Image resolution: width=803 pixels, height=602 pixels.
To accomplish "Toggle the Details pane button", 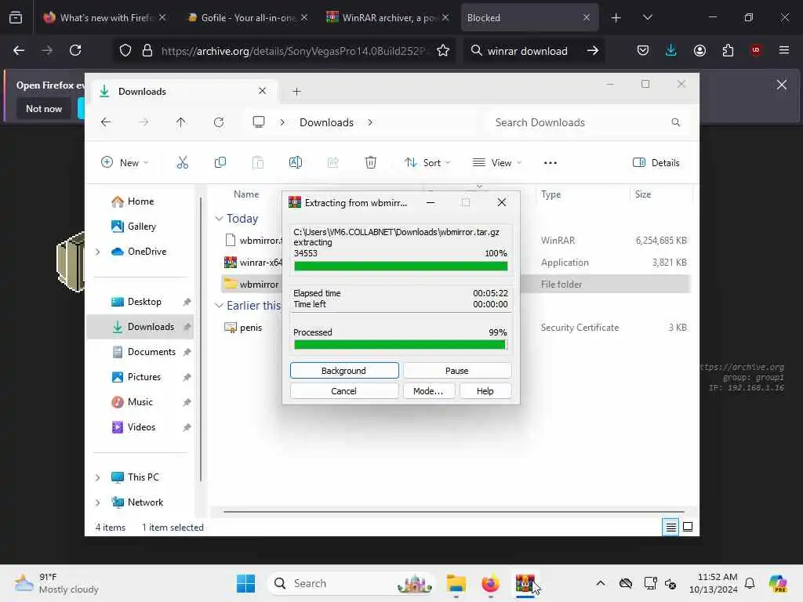I will click(x=656, y=163).
